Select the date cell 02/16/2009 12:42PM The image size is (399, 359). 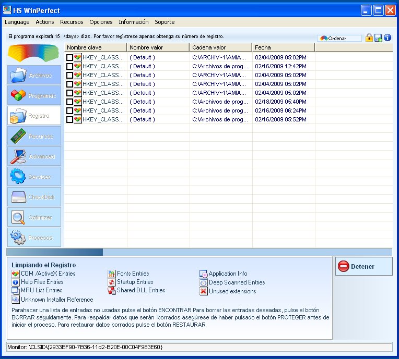click(280, 66)
